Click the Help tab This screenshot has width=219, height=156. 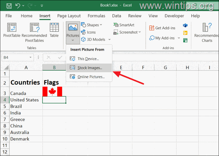[195, 16]
